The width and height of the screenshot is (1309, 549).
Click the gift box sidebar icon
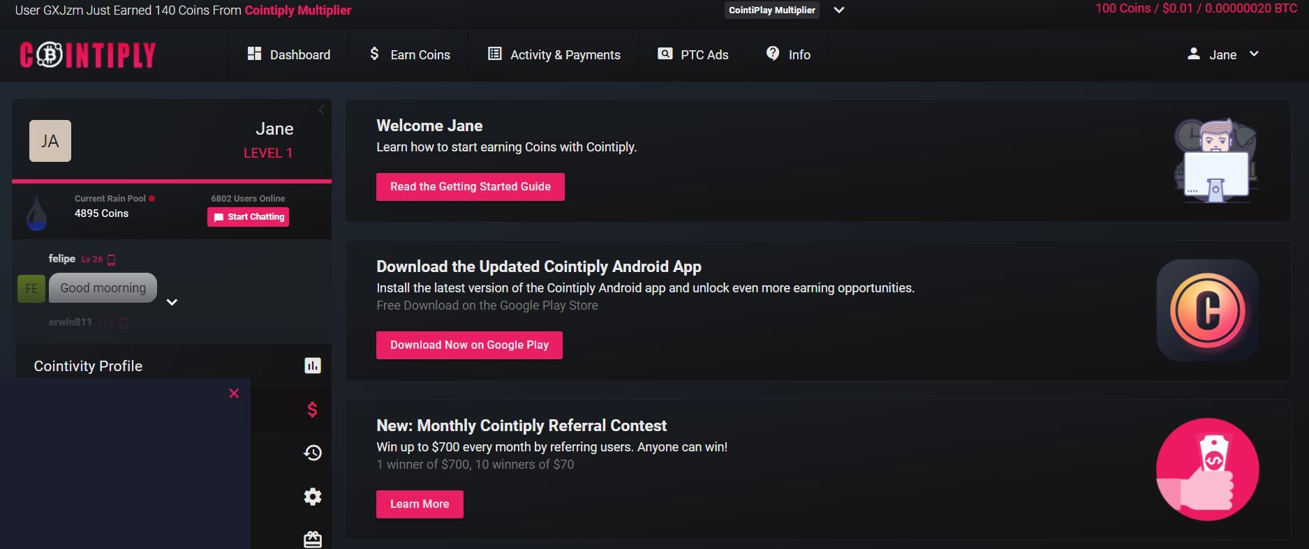pyautogui.click(x=313, y=540)
